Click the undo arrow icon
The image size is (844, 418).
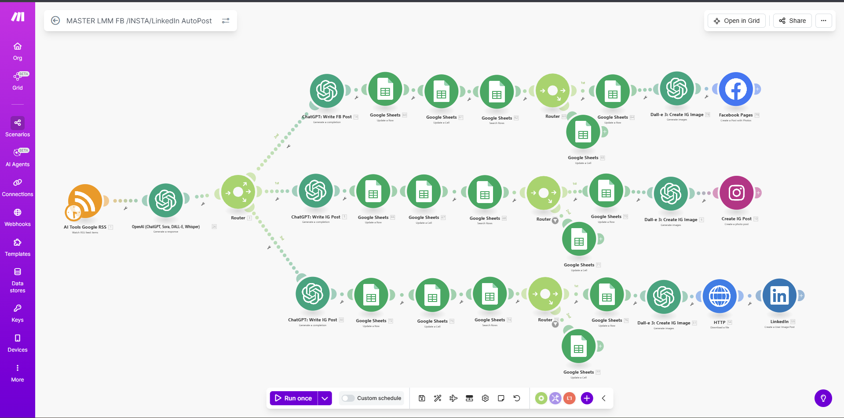click(x=517, y=398)
